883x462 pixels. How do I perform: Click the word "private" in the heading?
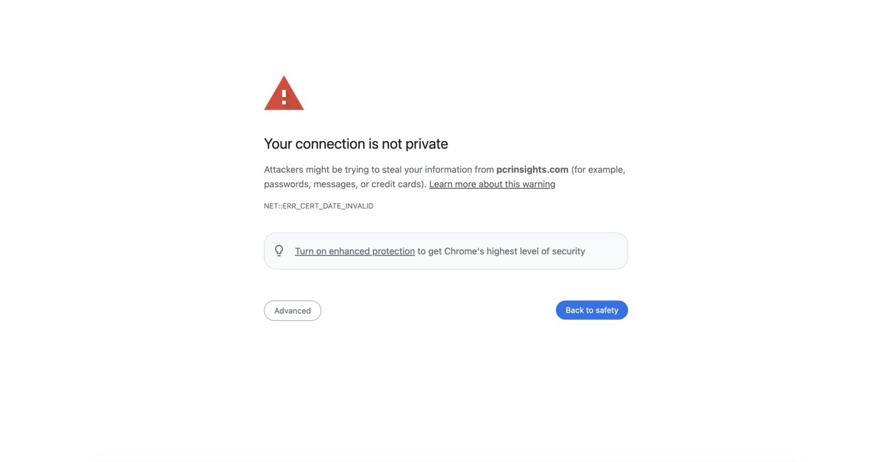pos(427,144)
